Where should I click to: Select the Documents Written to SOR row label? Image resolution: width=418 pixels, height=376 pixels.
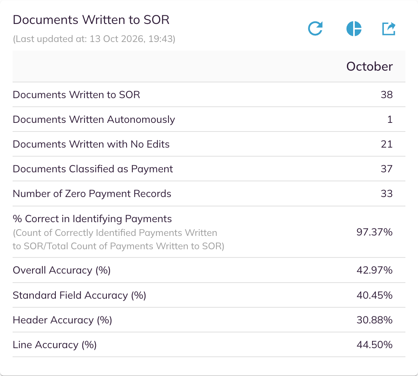point(76,95)
